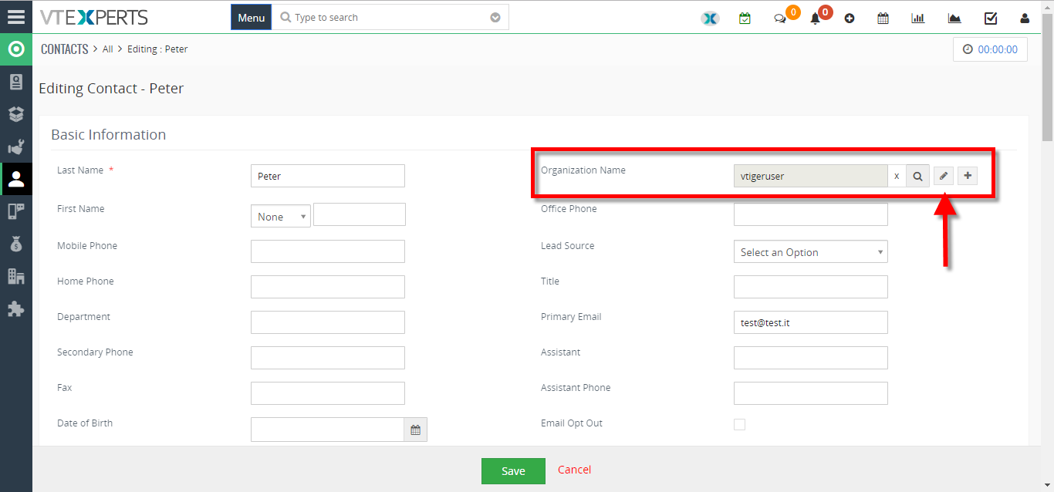Viewport: 1054px width, 492px height.
Task: Toggle the hamburger sidebar menu
Action: [x=15, y=17]
